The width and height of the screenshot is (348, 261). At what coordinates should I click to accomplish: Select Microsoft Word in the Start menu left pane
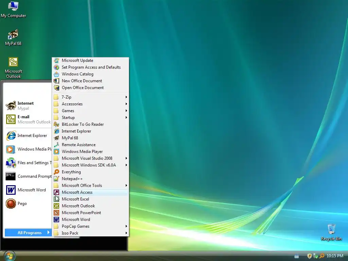[x=28, y=190]
